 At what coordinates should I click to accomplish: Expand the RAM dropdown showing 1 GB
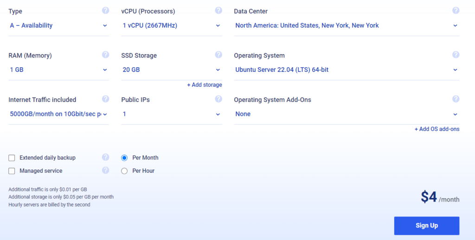[58, 70]
